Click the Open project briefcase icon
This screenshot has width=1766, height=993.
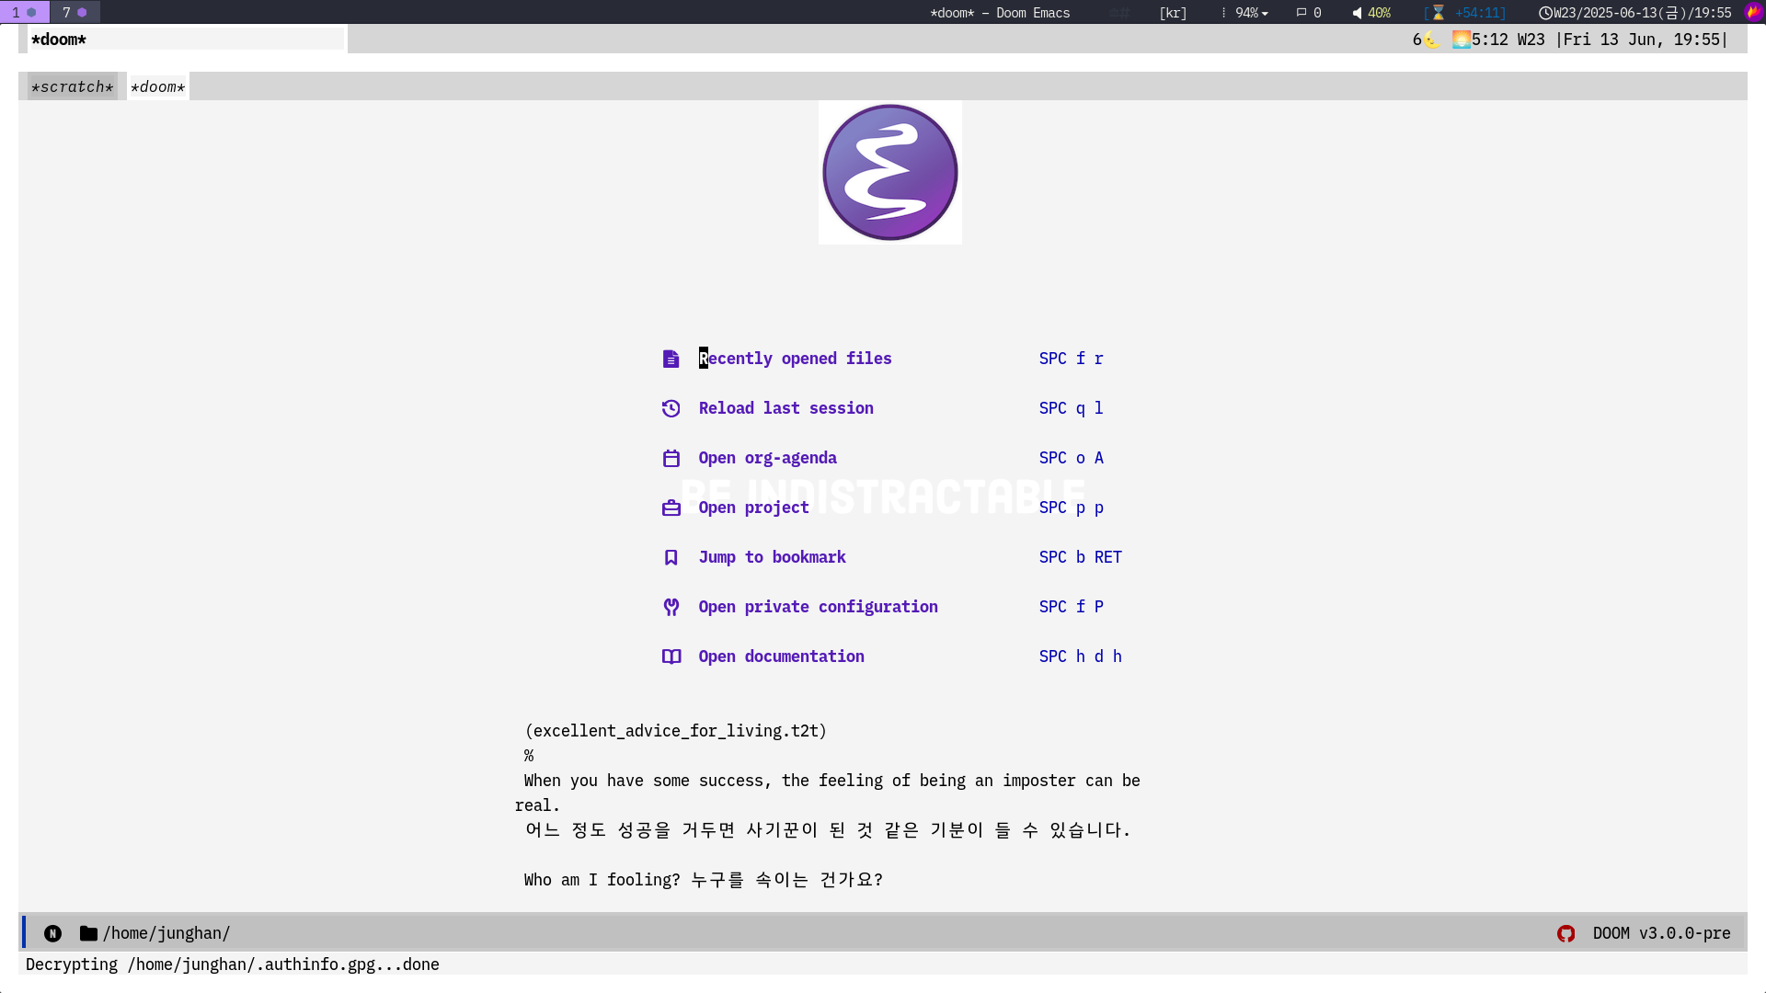[x=671, y=508]
